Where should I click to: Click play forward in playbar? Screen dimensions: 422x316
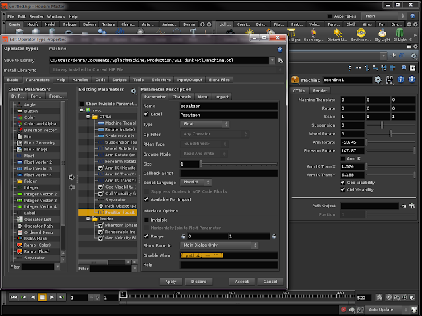tap(52, 297)
